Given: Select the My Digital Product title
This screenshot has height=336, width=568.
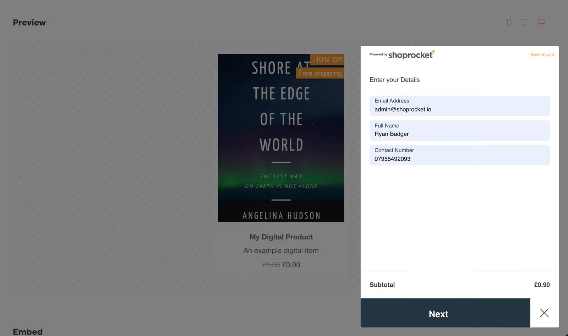Looking at the screenshot, I should pyautogui.click(x=281, y=237).
